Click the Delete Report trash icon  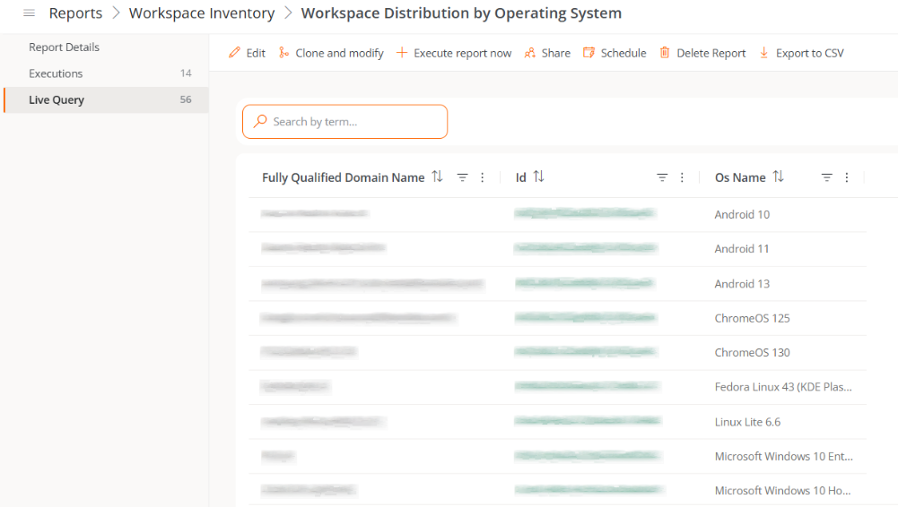coord(665,53)
